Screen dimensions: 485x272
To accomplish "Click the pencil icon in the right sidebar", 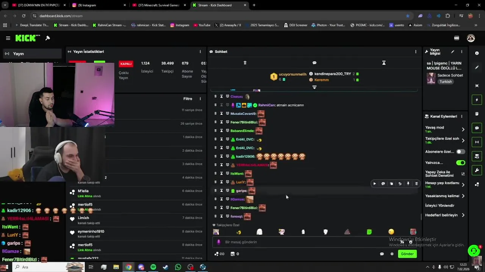I will (x=477, y=68).
